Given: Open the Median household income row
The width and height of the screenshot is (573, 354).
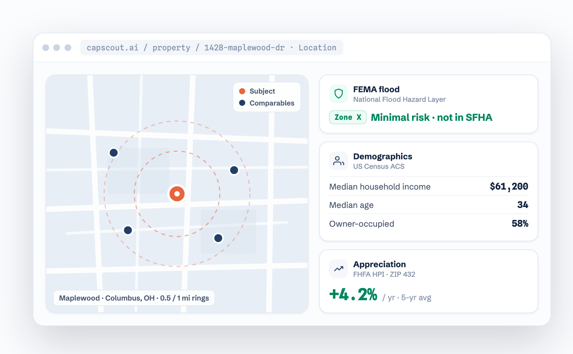Looking at the screenshot, I should click(x=429, y=187).
